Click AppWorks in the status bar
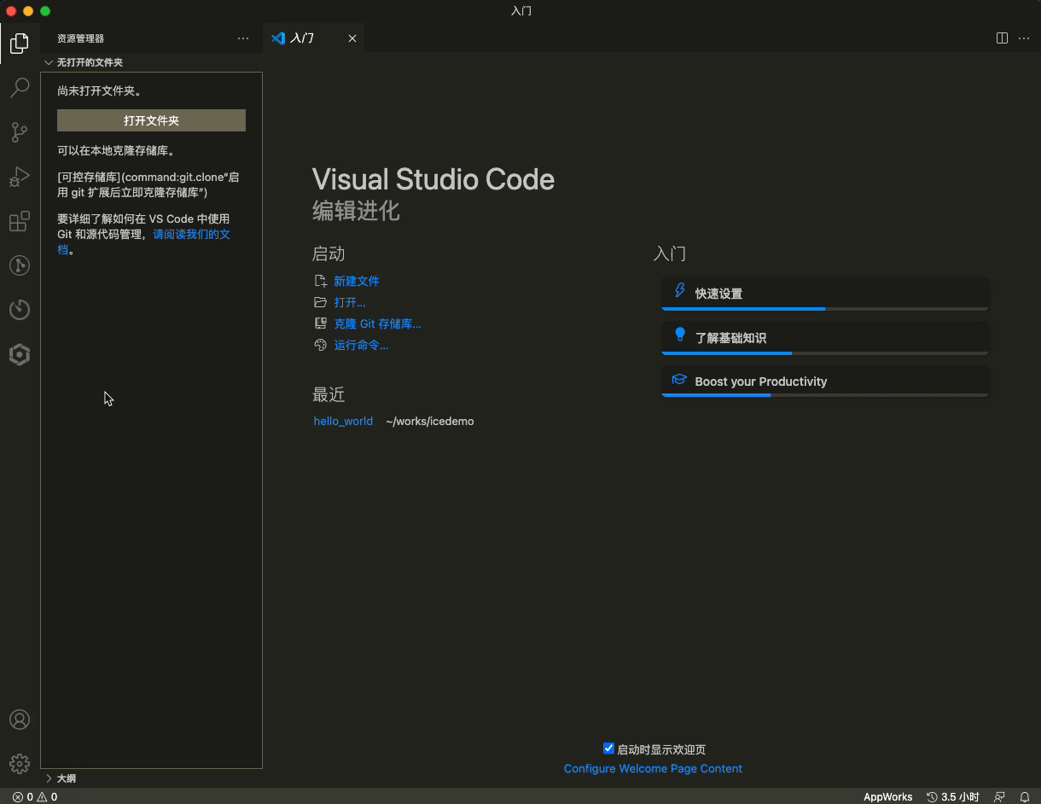The image size is (1041, 804). [x=887, y=796]
